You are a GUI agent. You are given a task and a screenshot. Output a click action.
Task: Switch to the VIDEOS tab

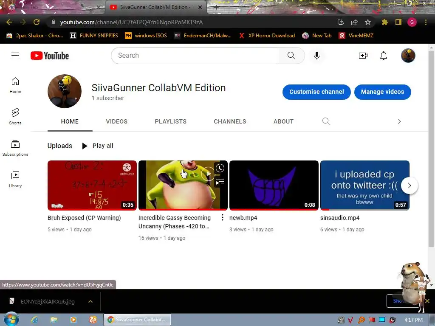(x=116, y=121)
